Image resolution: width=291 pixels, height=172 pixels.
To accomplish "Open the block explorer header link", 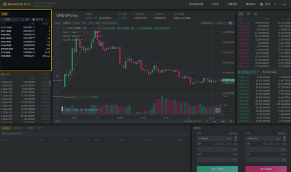I will (x=196, y=4).
